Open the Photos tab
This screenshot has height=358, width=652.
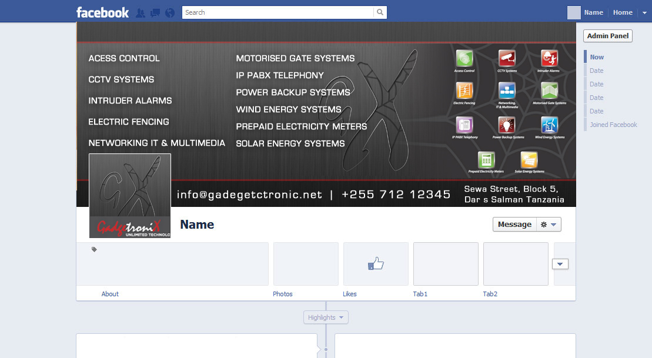coord(283,294)
